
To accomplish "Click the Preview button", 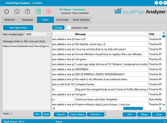I will tap(95, 115).
